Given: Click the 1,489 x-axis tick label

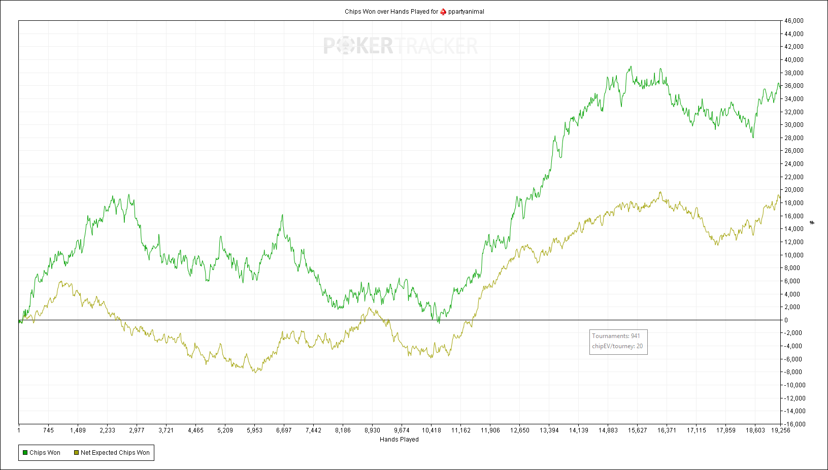Looking at the screenshot, I should 78,430.
